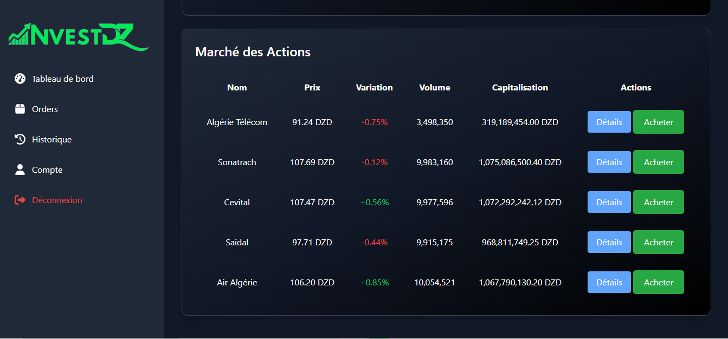Viewport: 728px width, 339px height.
Task: Click the InvestDZ logo
Action: click(79, 37)
